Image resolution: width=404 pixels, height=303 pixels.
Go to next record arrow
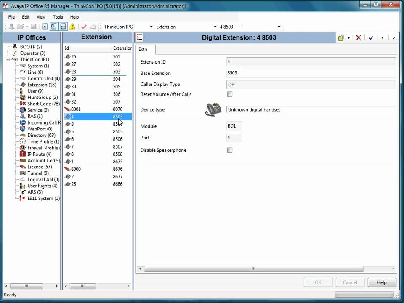(394, 38)
